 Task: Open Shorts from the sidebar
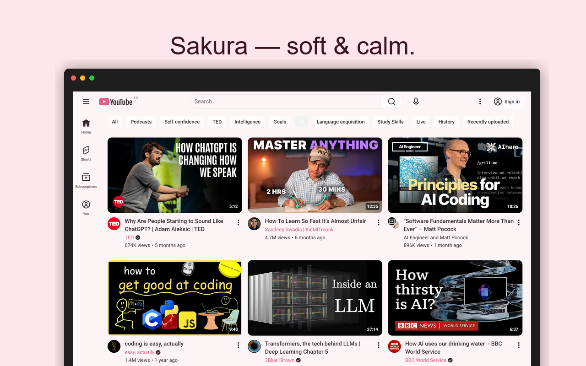coord(86,153)
